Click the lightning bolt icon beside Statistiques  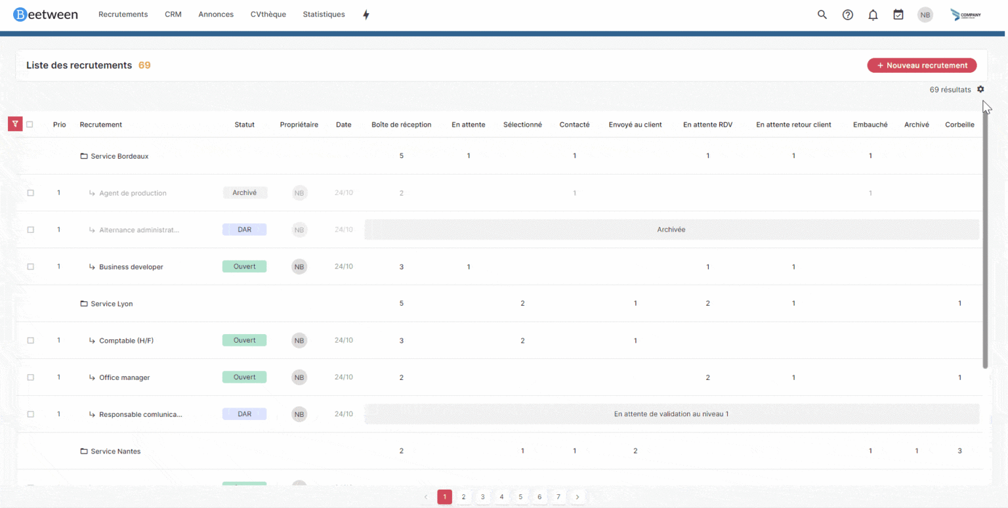366,14
